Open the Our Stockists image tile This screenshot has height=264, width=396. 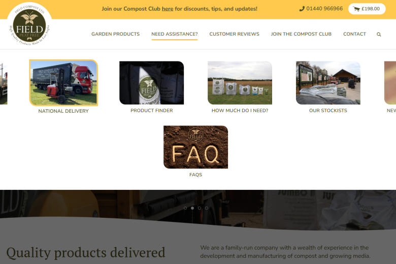(328, 83)
